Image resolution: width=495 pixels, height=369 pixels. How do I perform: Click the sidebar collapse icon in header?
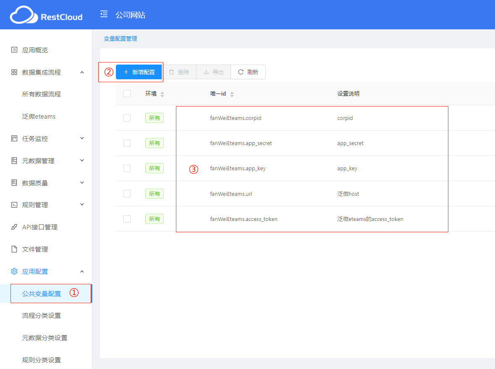click(104, 14)
